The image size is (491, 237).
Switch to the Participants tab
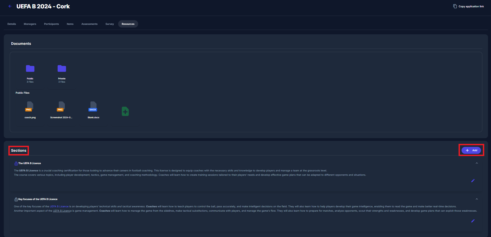tap(51, 24)
